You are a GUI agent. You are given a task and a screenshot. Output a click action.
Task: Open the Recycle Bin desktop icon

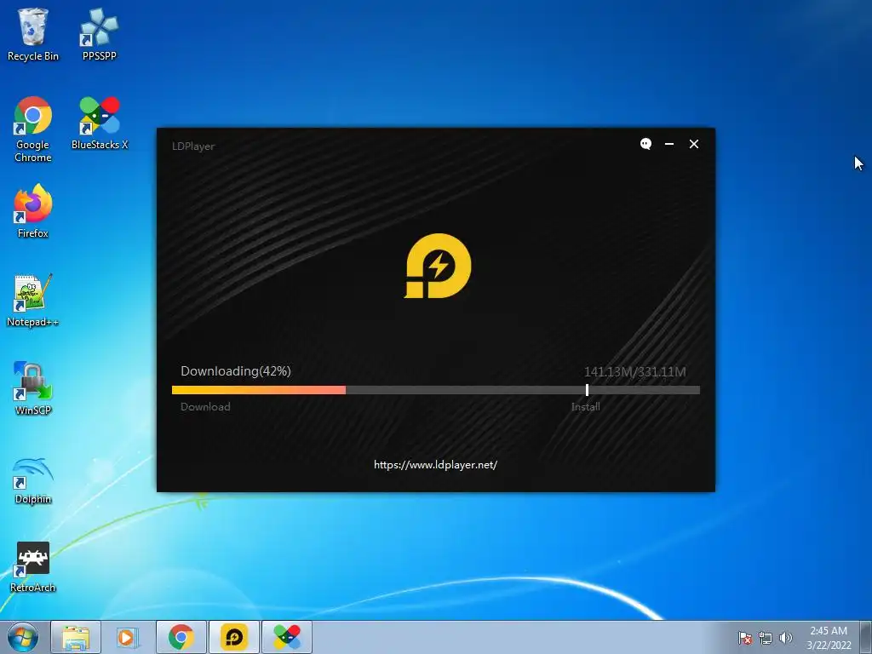(33, 34)
